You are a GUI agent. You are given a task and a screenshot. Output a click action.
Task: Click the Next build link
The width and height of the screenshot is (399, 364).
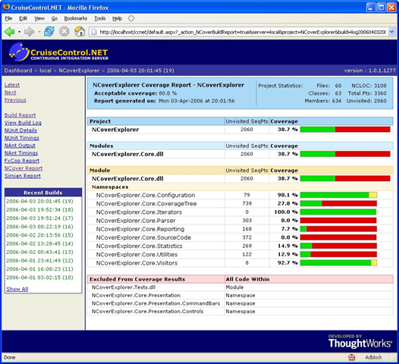(10, 93)
